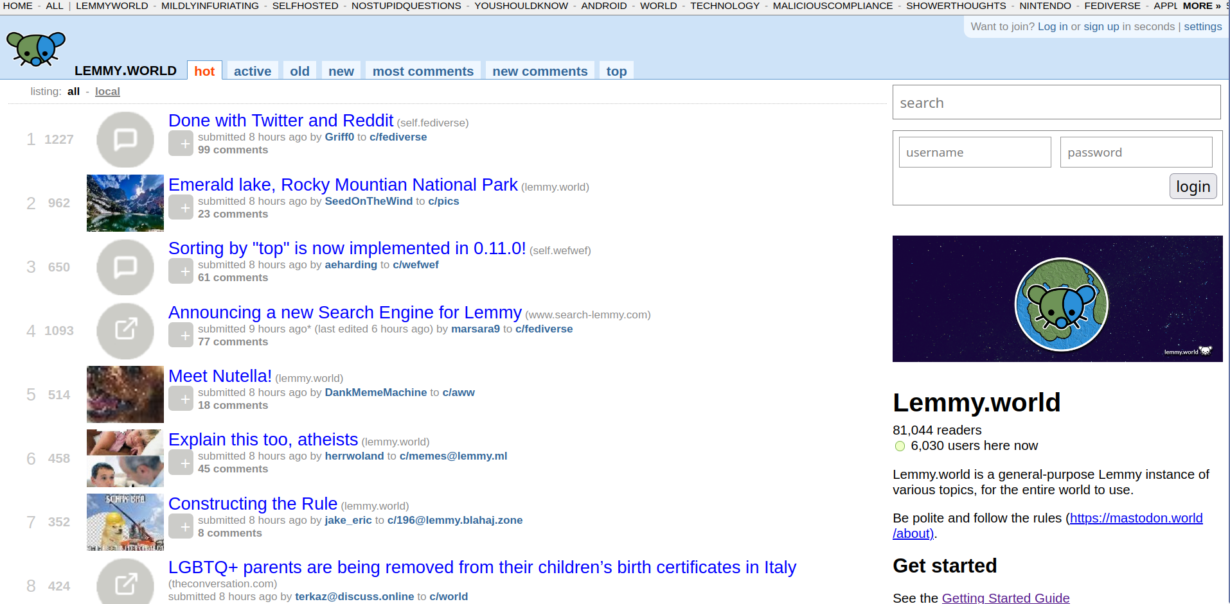Viewport: 1230px width, 604px height.
Task: Click the Lemmy.world banner image in sidebar
Action: pyautogui.click(x=1057, y=298)
